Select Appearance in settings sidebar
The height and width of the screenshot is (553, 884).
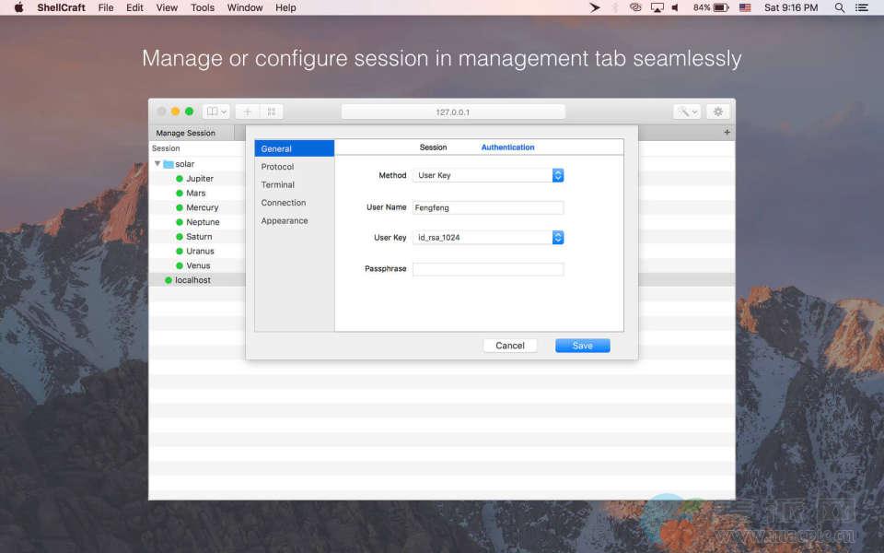[284, 221]
